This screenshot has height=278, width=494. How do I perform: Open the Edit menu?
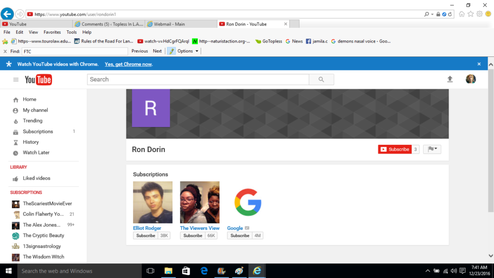19,32
